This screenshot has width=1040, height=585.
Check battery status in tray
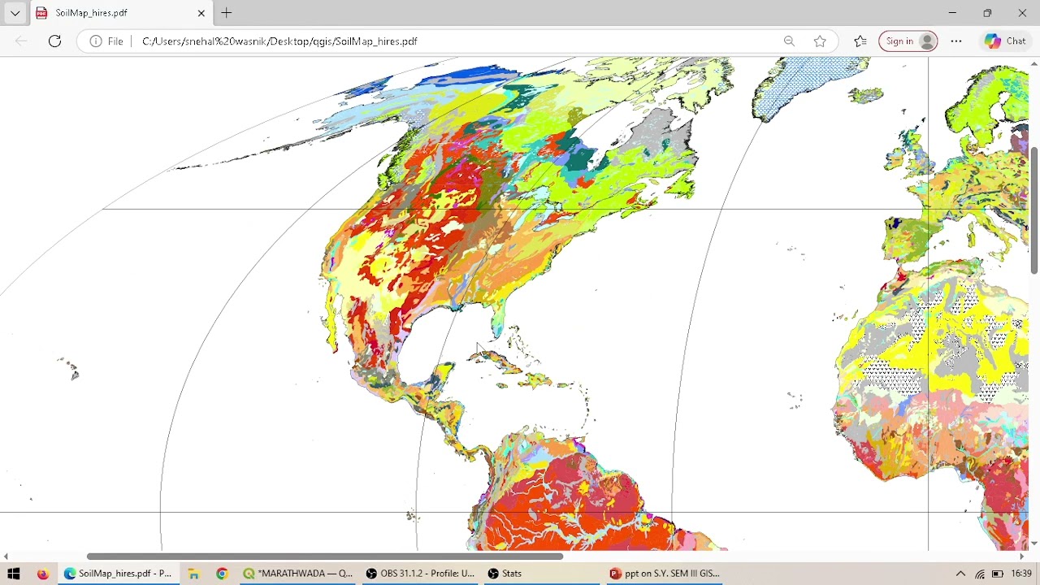pyautogui.click(x=998, y=574)
